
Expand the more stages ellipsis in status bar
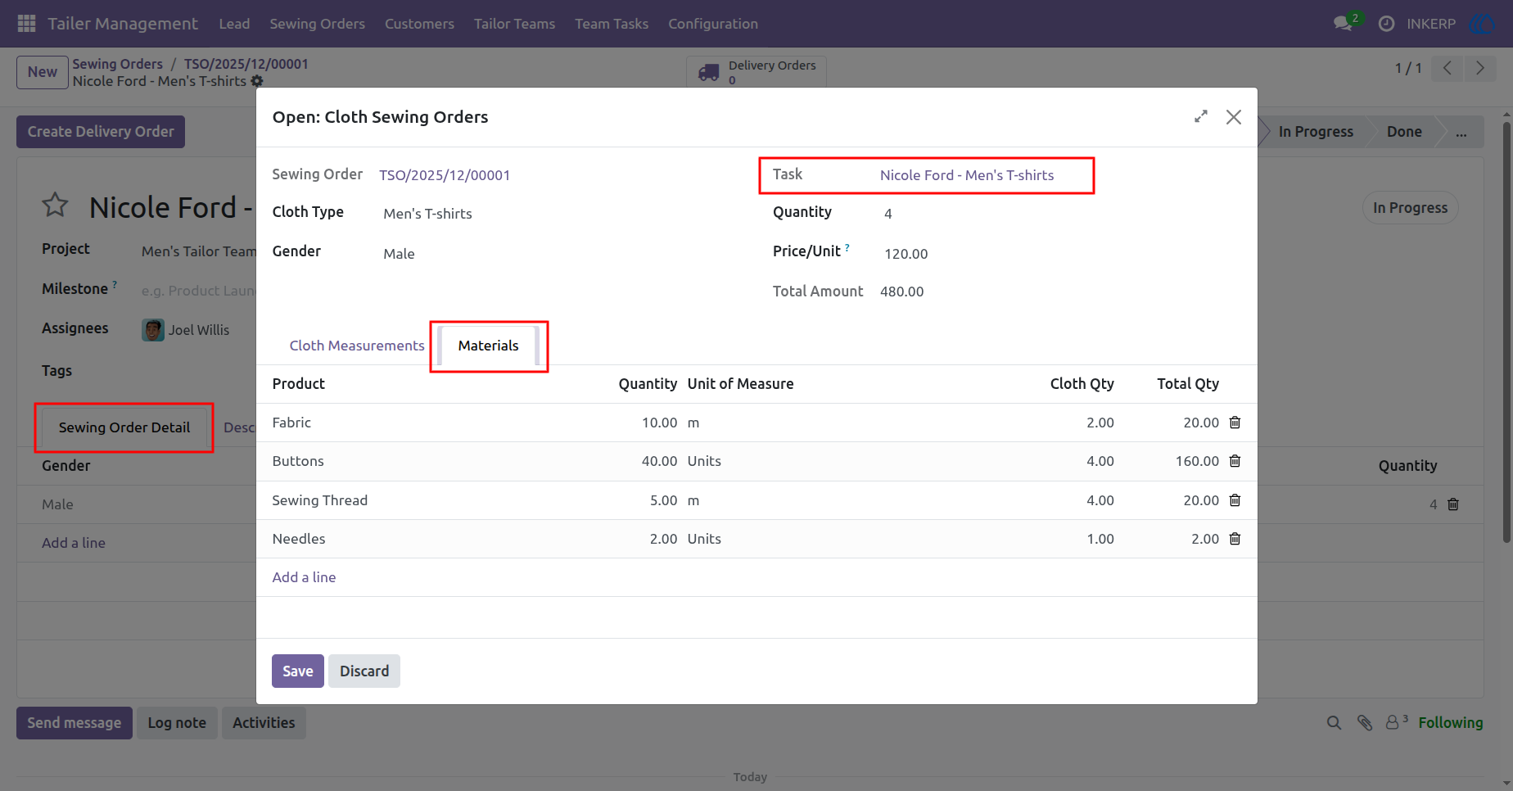1461,132
